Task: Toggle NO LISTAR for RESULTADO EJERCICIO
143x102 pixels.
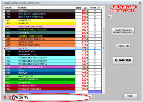Action: pos(95,17)
